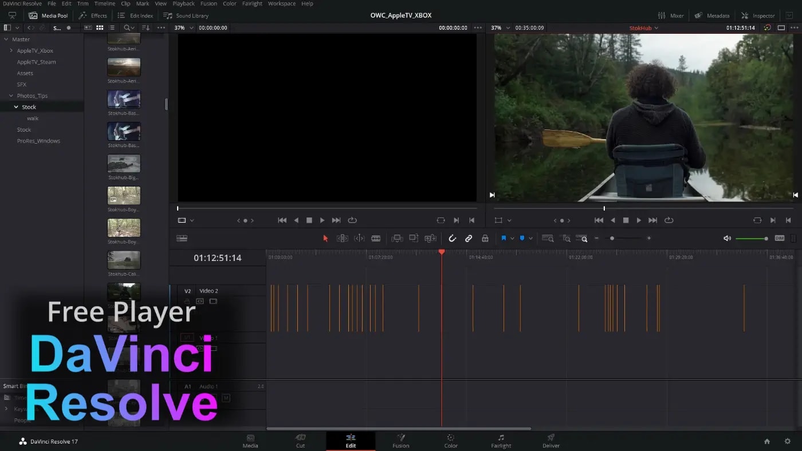Viewport: 802px width, 451px height.
Task: Open the Fusion page
Action: pyautogui.click(x=400, y=441)
